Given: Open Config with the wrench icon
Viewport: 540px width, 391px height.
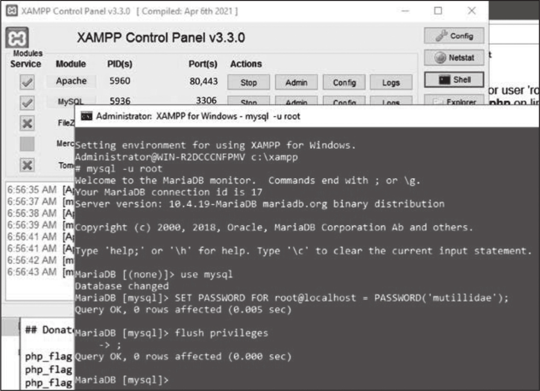Looking at the screenshot, I should tap(454, 36).
